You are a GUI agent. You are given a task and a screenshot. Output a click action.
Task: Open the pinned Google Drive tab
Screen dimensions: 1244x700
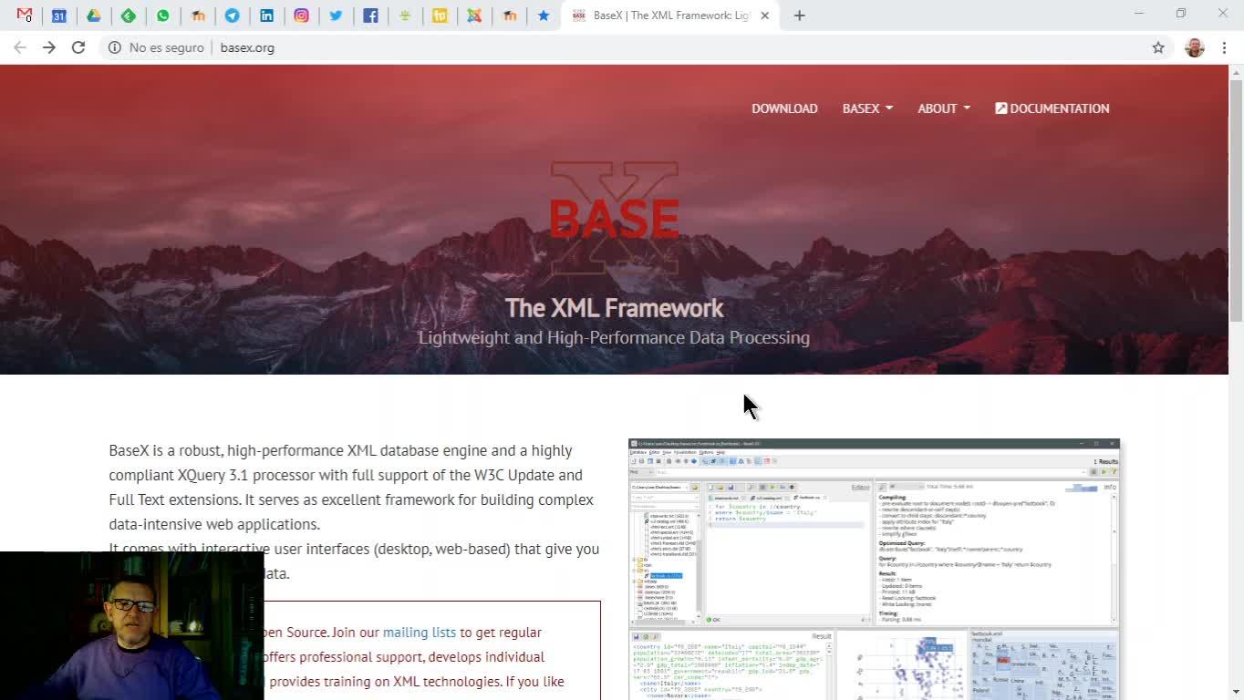point(94,15)
